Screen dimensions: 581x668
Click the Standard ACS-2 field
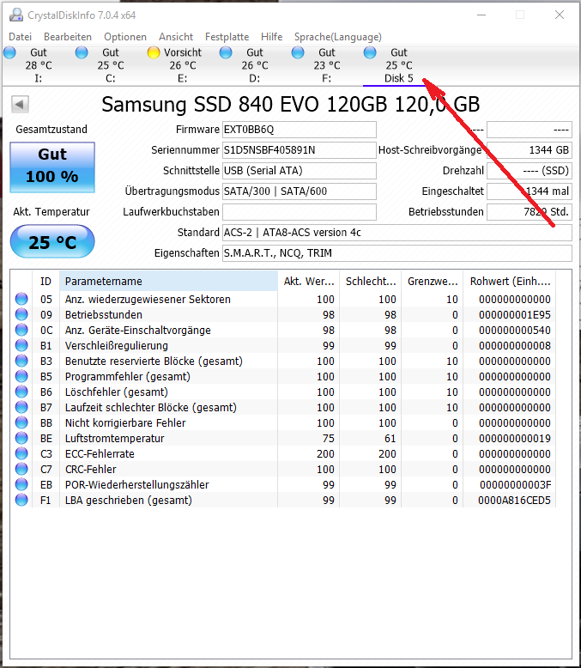tap(397, 233)
